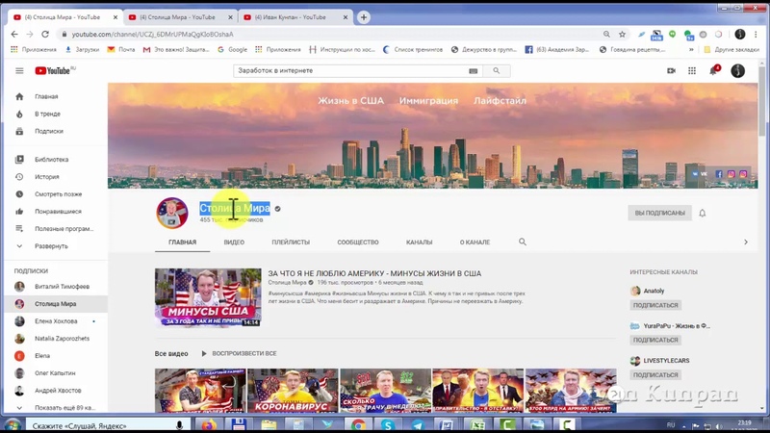Screen dimensions: 770x433
Task: Expand the sidebar with 'Развернуть'
Action: [x=51, y=246]
